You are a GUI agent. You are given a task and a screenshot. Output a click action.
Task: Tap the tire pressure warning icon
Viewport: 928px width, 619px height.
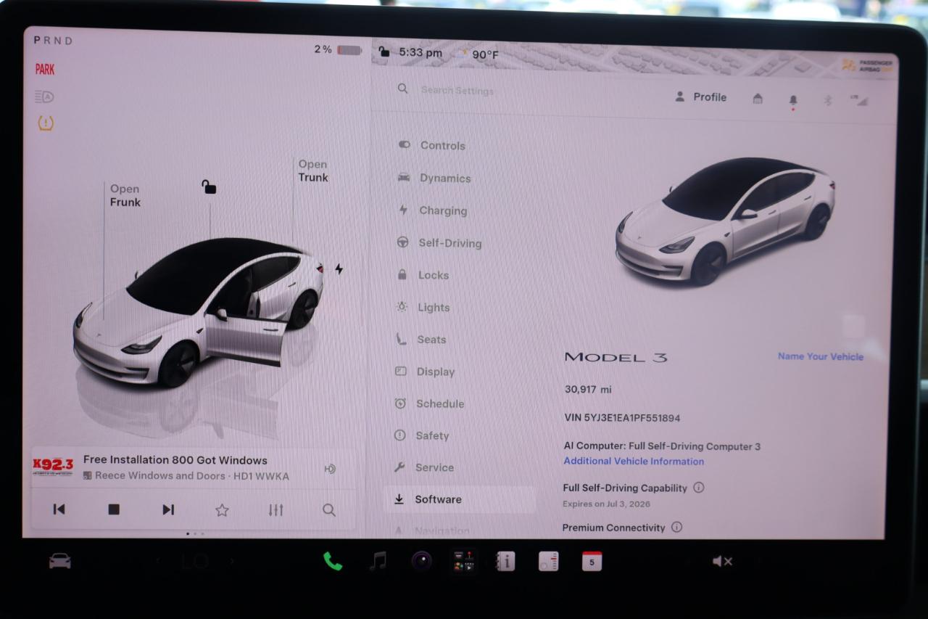tap(46, 123)
